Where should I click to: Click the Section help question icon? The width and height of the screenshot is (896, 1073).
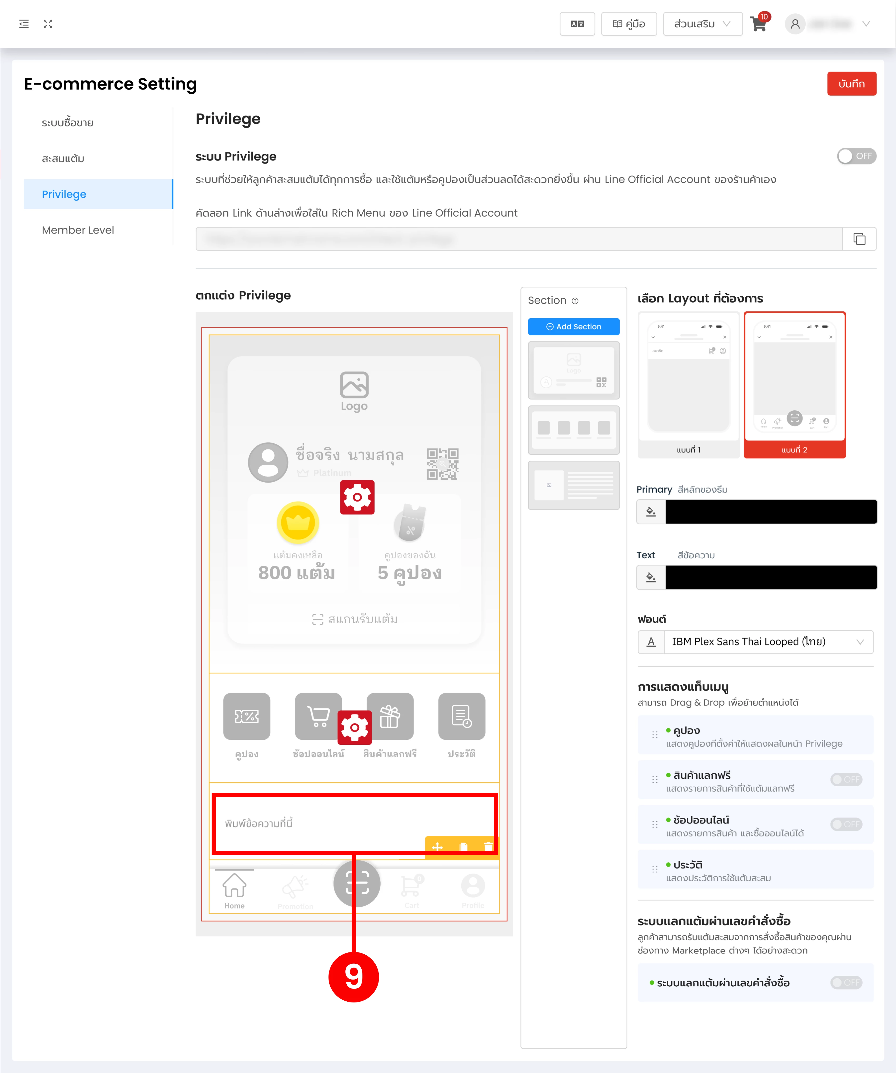[575, 301]
